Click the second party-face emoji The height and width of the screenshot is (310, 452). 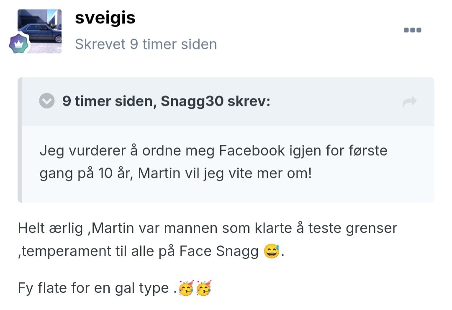[203, 288]
